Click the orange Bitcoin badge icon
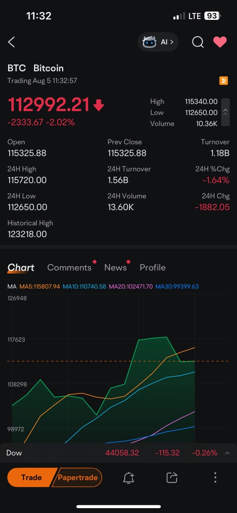Image resolution: width=237 pixels, height=513 pixels. (224, 81)
